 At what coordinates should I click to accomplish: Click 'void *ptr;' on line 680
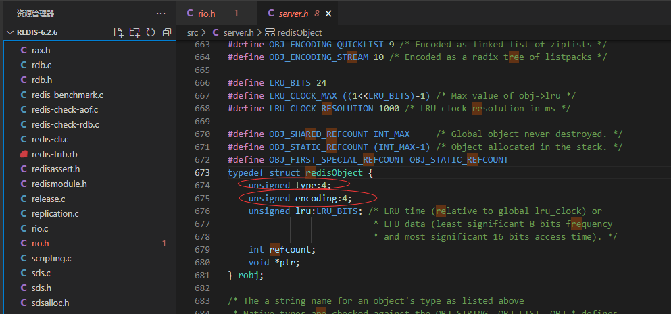click(274, 263)
